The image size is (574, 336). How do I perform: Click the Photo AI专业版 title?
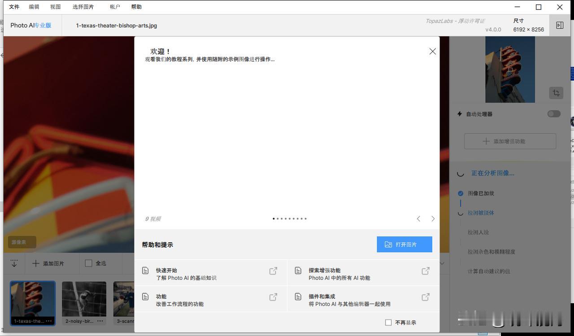pos(31,26)
